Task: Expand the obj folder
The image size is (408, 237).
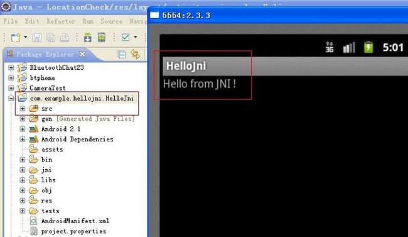Action: pyautogui.click(x=23, y=190)
